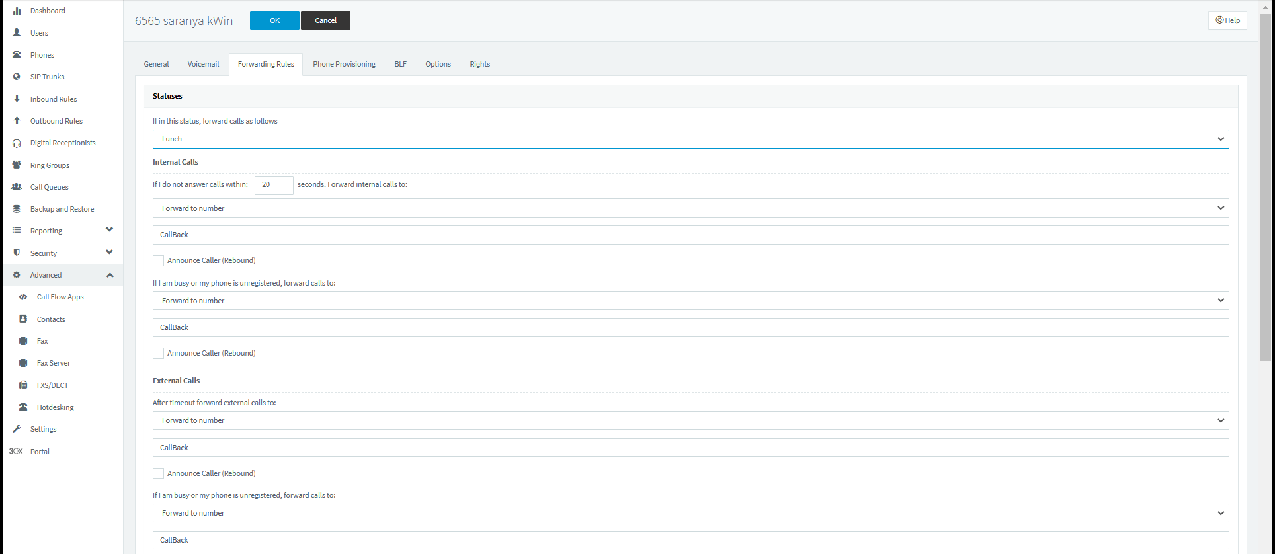This screenshot has height=554, width=1275.
Task: Click the Advanced gear icon
Action: 17,275
